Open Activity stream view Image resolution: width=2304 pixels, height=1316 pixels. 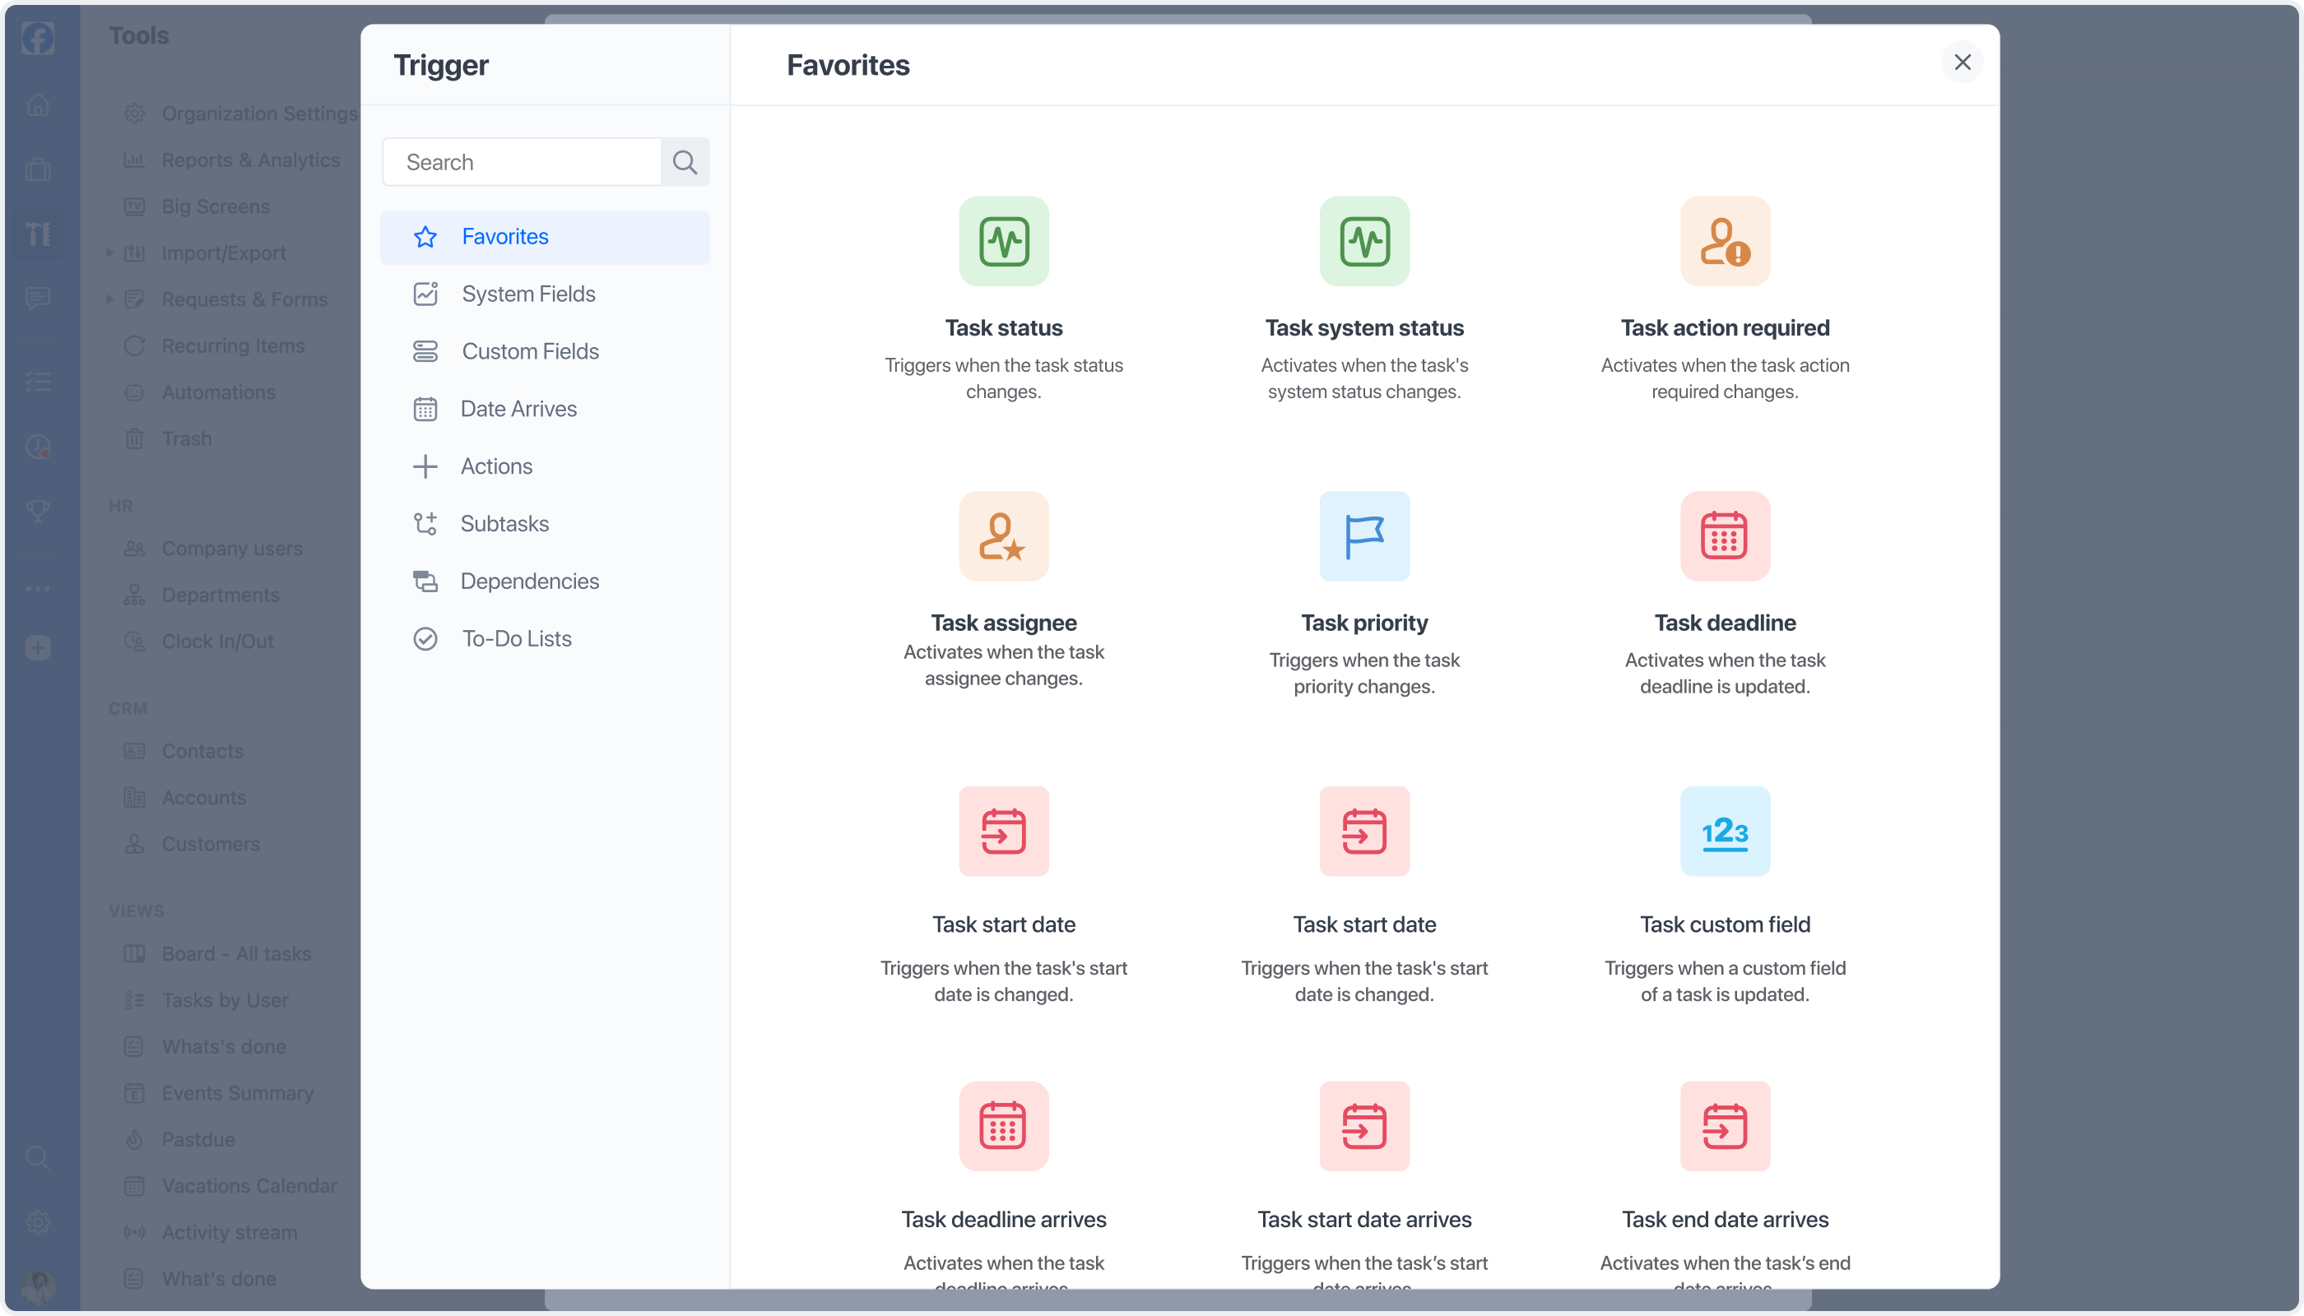(211, 1233)
